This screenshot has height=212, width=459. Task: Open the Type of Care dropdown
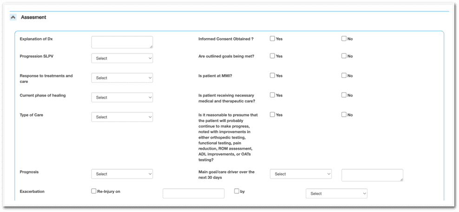pyautogui.click(x=122, y=117)
